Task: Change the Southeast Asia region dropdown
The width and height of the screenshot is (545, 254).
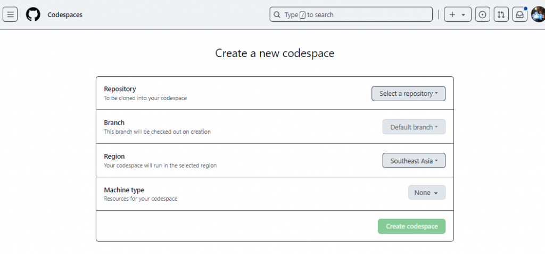Action: click(414, 161)
